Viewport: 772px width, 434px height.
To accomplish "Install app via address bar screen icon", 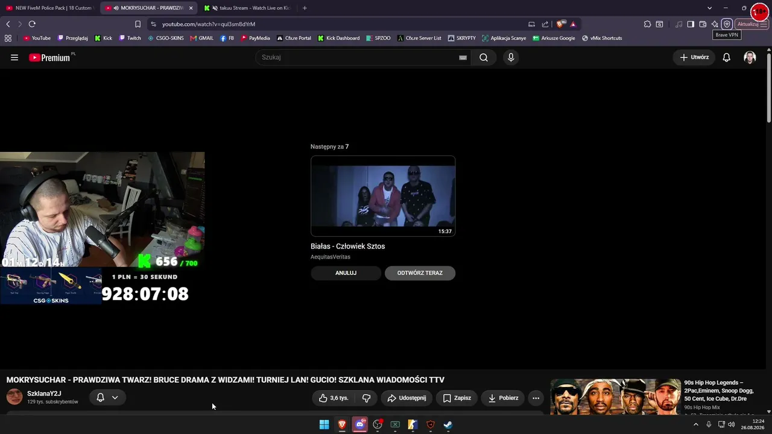I will tap(531, 24).
